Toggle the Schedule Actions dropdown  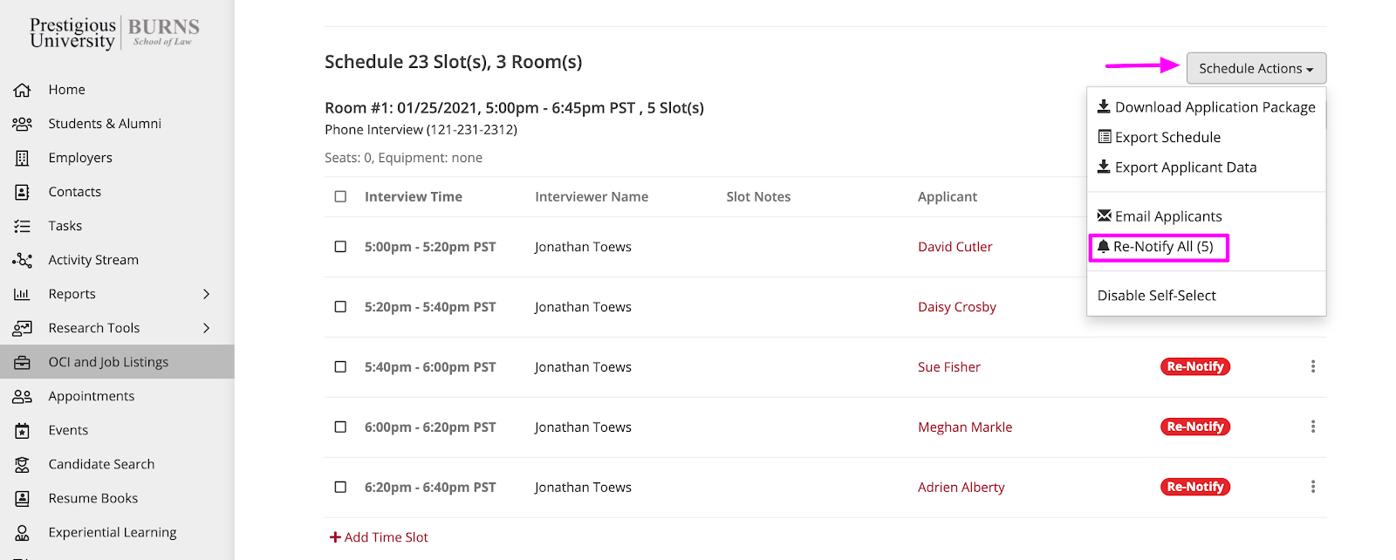pos(1256,68)
